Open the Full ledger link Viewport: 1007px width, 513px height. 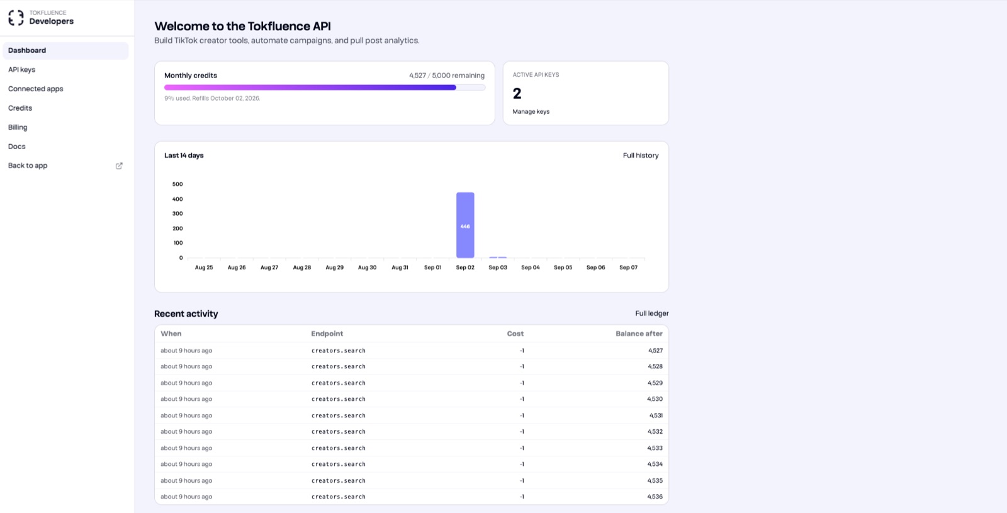(x=651, y=313)
